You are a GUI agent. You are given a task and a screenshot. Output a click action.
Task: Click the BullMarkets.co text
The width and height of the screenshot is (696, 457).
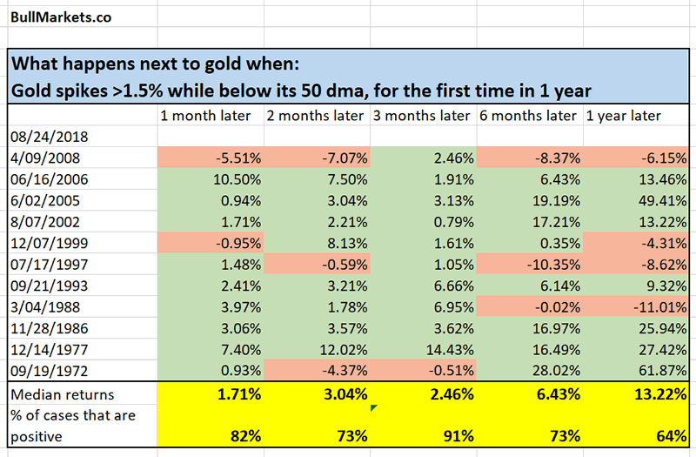tap(50, 17)
